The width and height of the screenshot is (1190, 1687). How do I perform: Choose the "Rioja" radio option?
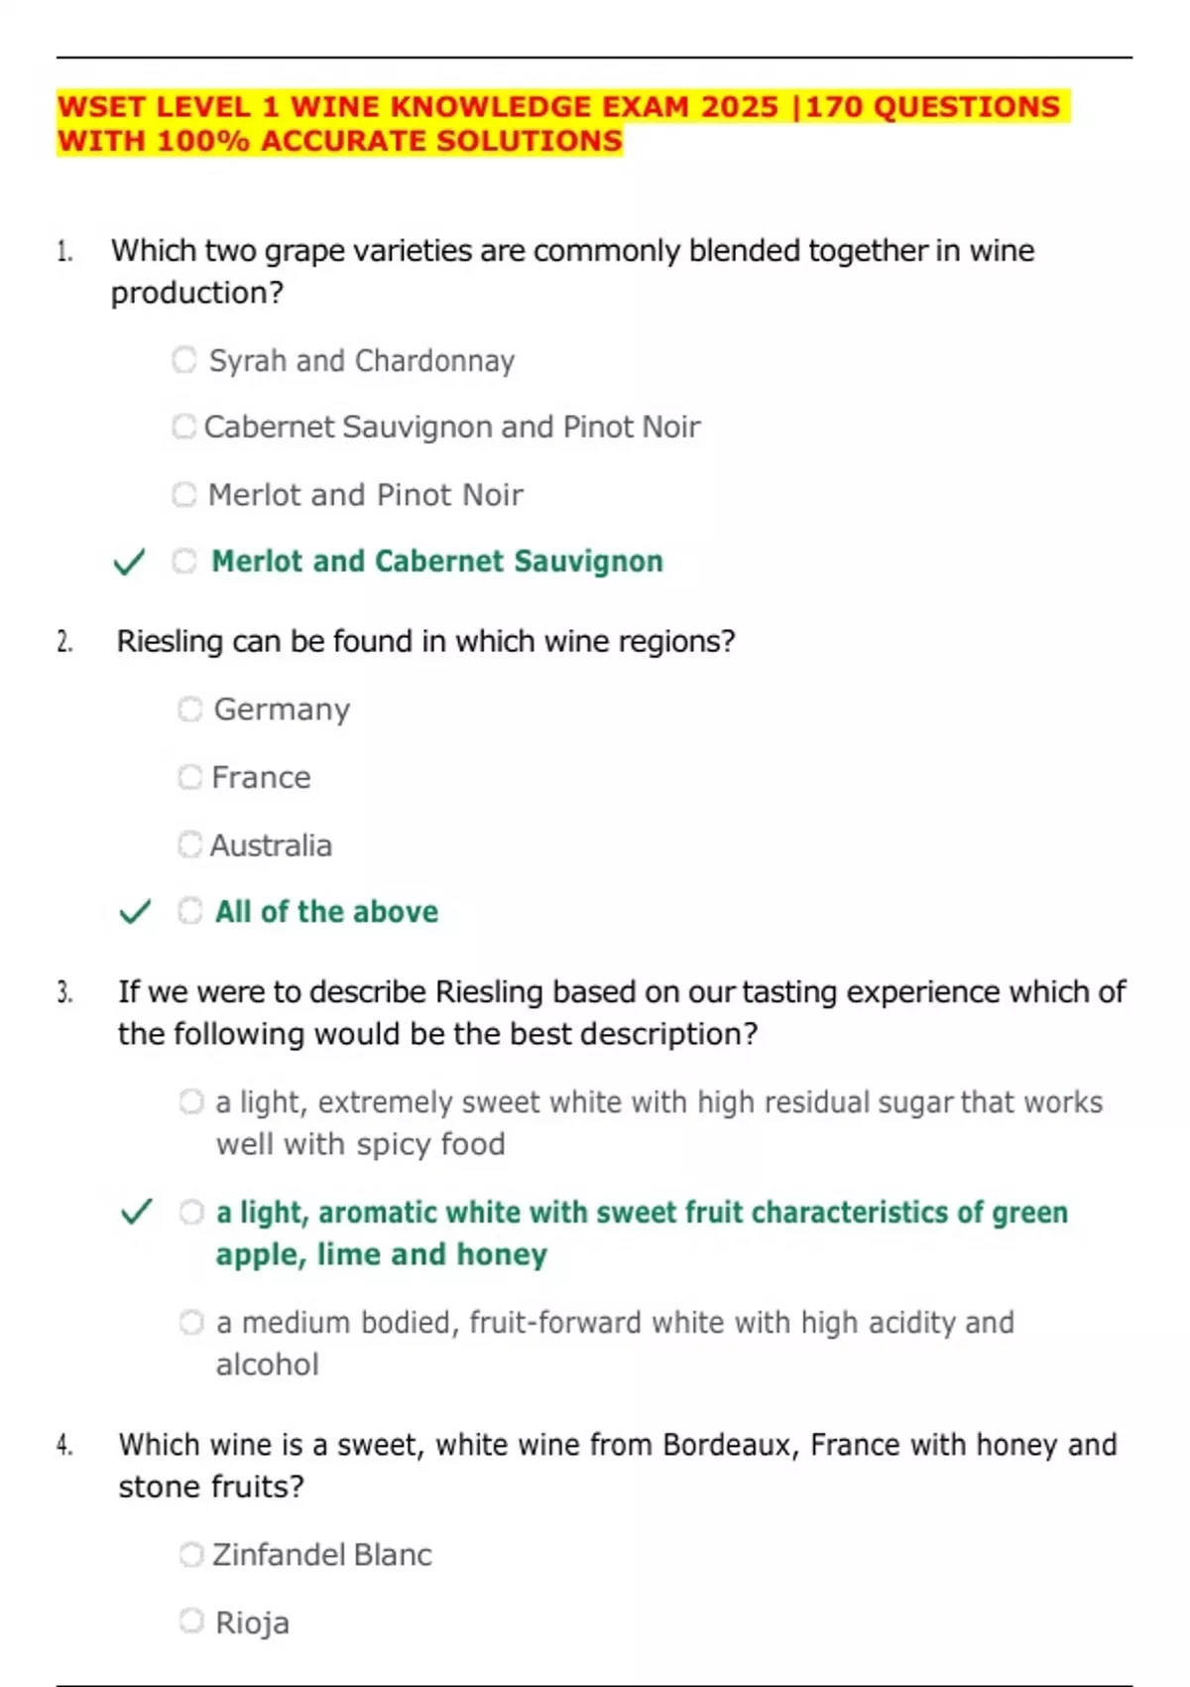coord(191,1622)
